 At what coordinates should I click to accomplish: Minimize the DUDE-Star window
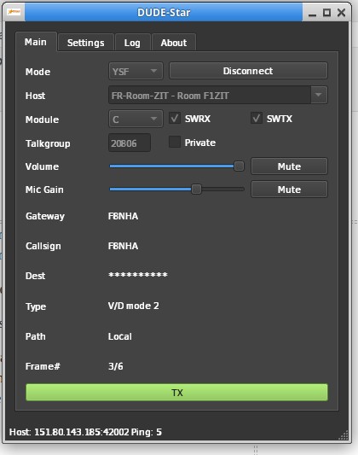click(x=312, y=13)
